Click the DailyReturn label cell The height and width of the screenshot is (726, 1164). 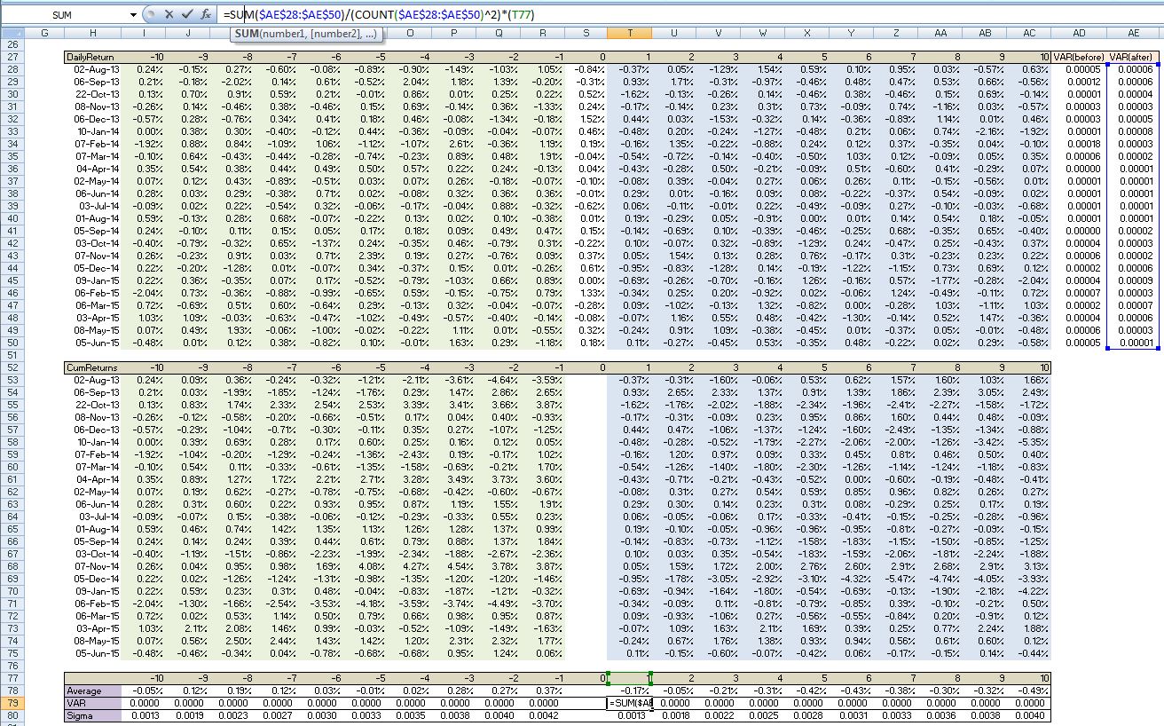coord(91,57)
